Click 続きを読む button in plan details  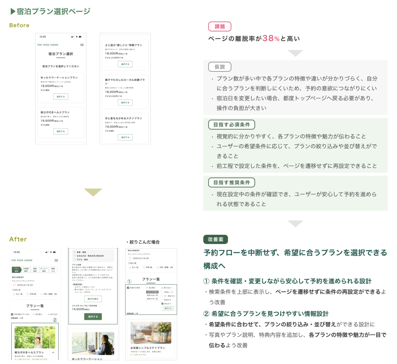tap(93, 299)
